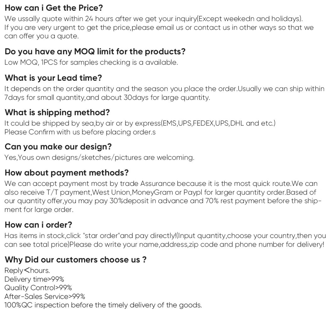
Task: Click the "Please Confirm with us" line
Action: (80, 132)
